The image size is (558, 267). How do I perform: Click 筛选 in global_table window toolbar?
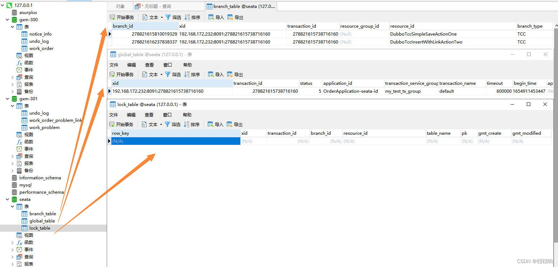pyautogui.click(x=173, y=74)
